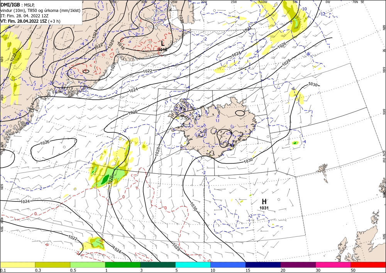Click the 0.5 legend value label
Image resolution: width=386 pixels, height=273 pixels.
pos(73,270)
